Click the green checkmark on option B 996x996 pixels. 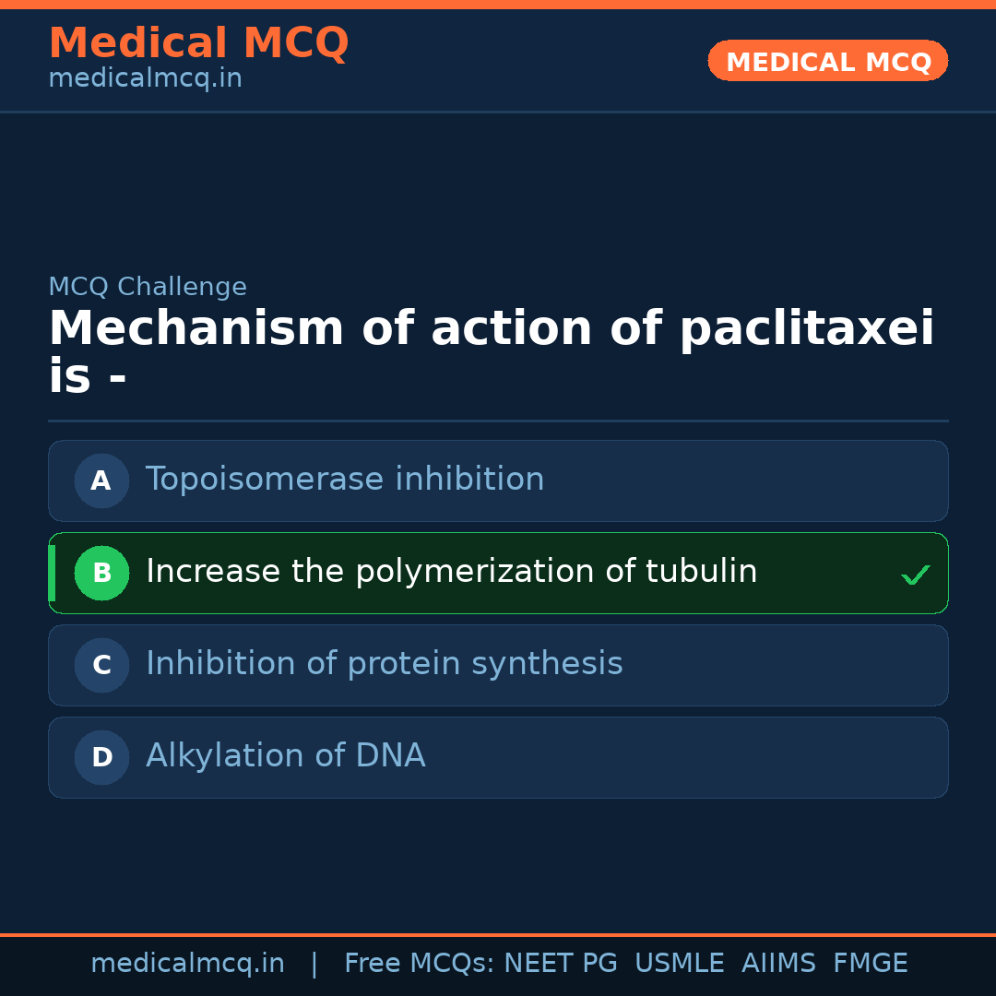pos(915,575)
